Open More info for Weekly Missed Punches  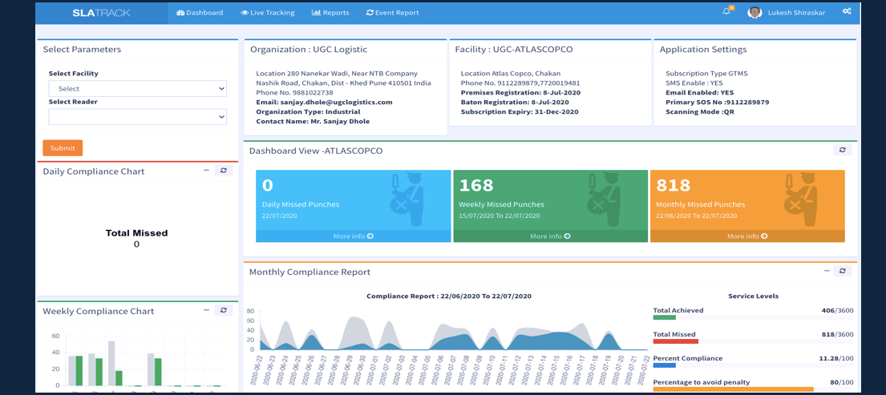coord(550,236)
